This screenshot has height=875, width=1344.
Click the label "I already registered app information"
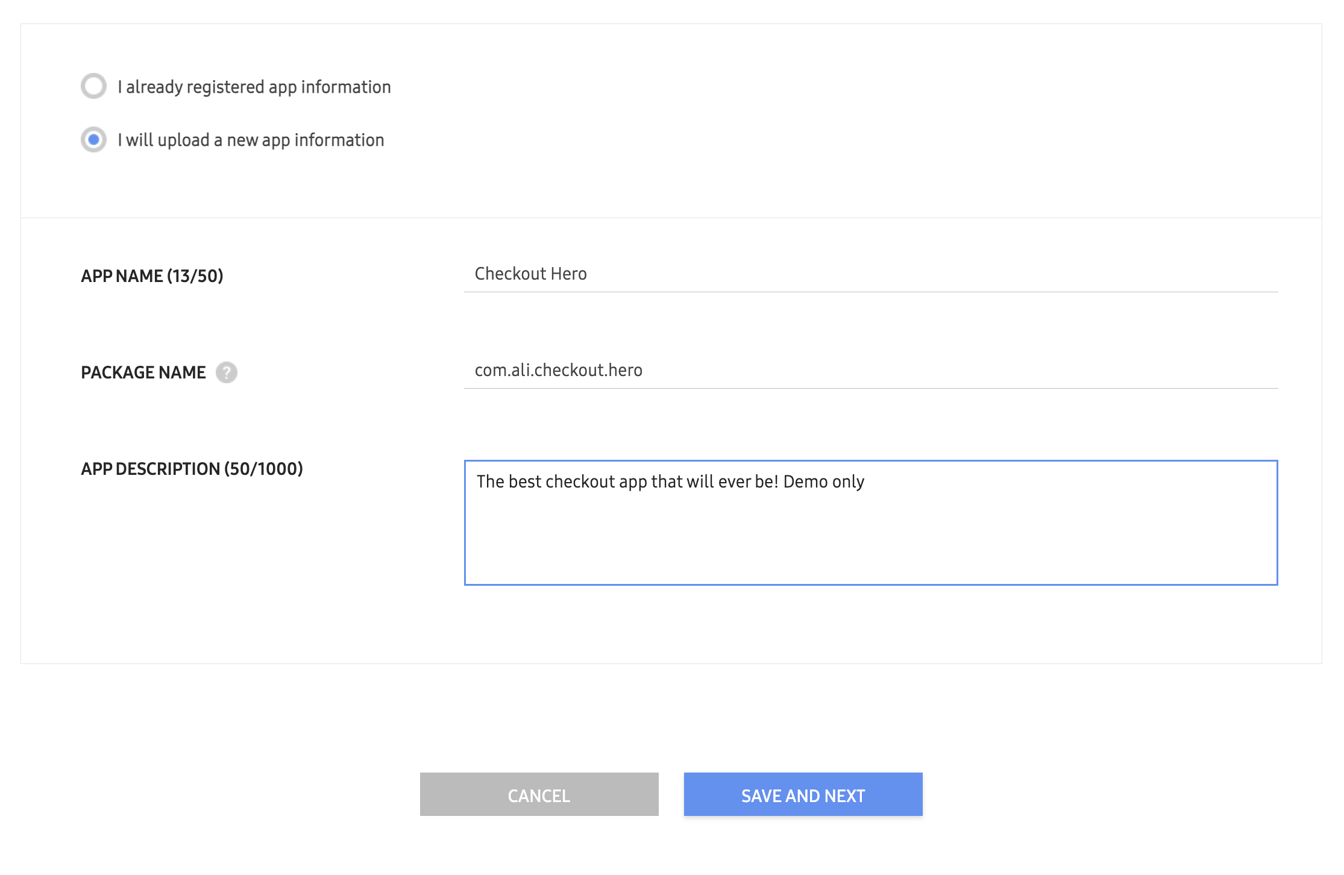coord(253,86)
